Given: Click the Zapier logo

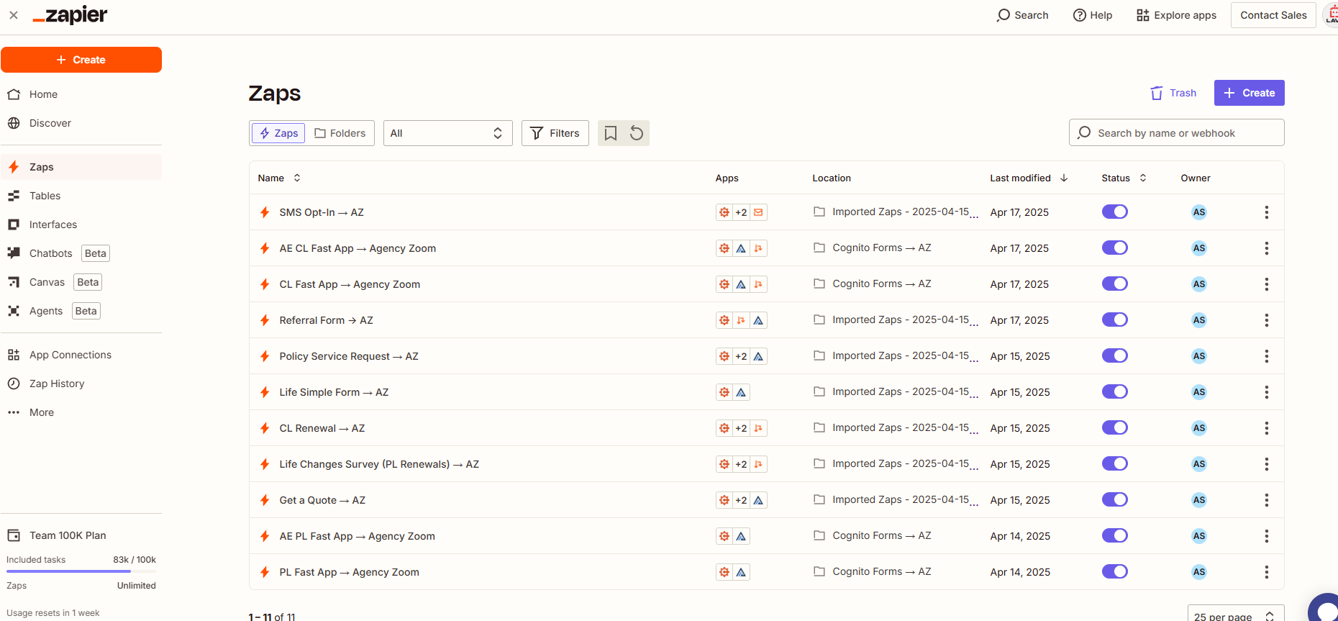Looking at the screenshot, I should 70,15.
